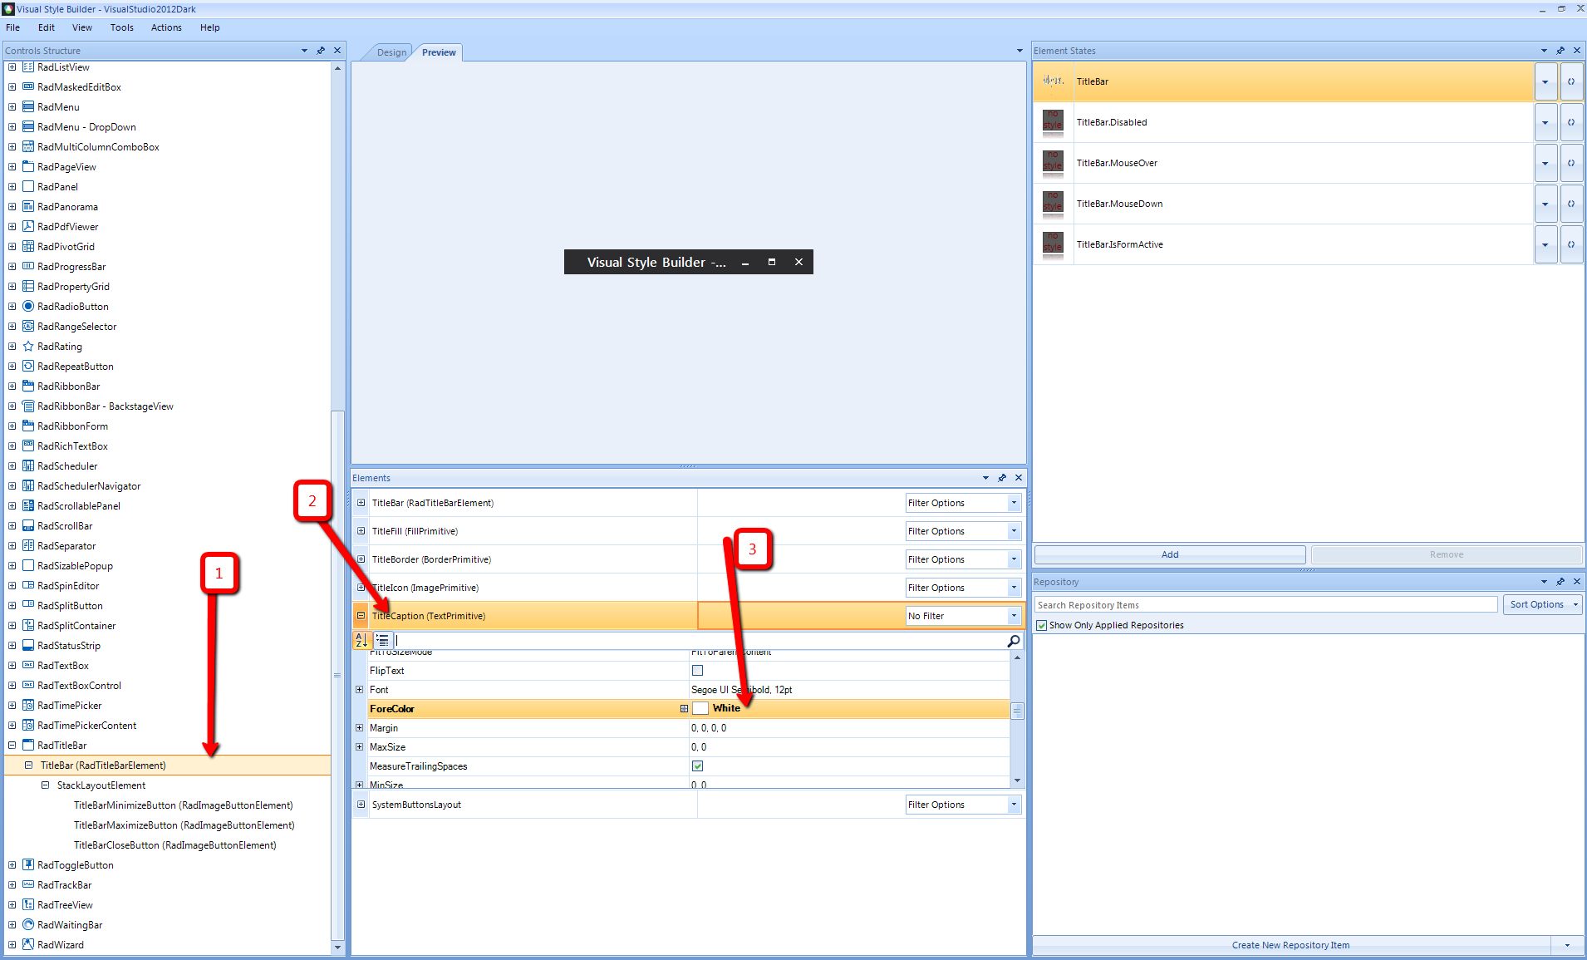Open the dropdown arrow for TitleBar state

[x=1545, y=81]
